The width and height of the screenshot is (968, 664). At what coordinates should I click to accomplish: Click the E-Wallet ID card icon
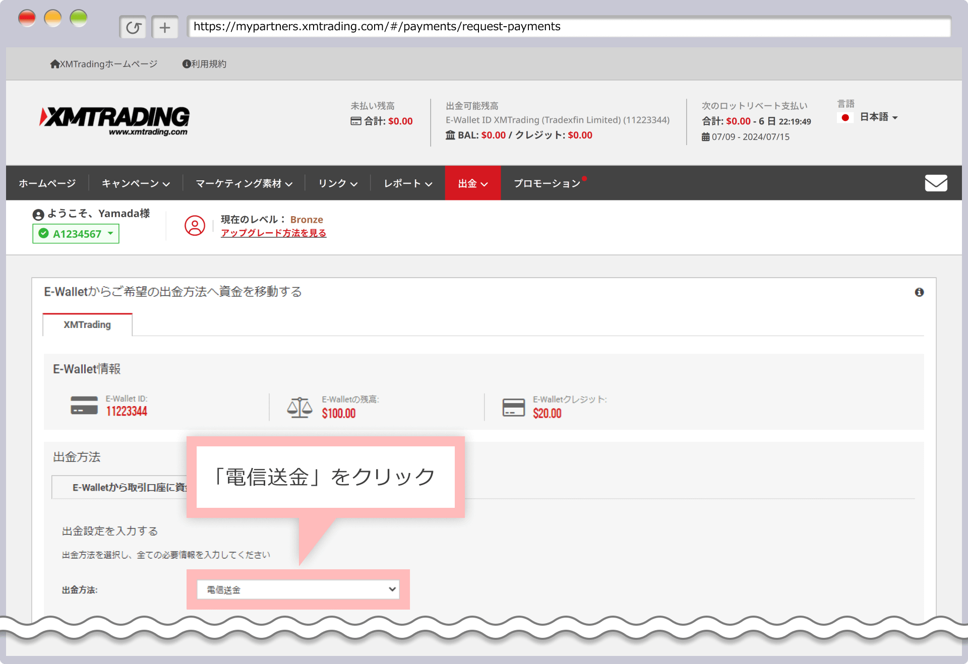point(84,406)
